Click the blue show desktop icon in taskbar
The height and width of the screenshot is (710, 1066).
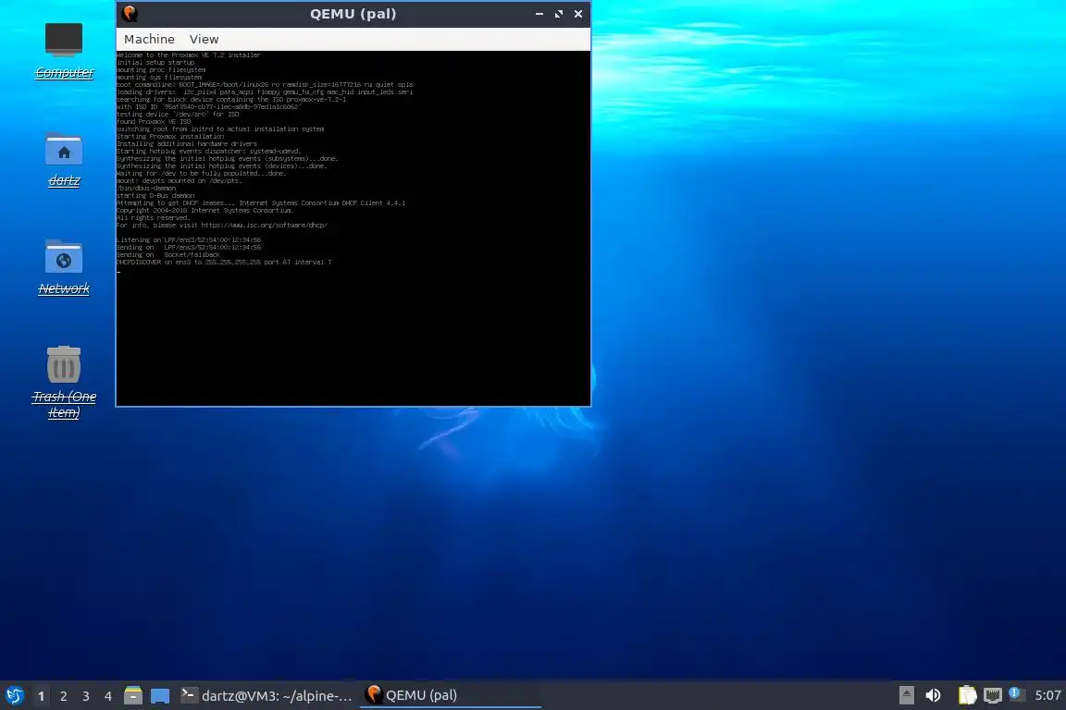tap(160, 696)
